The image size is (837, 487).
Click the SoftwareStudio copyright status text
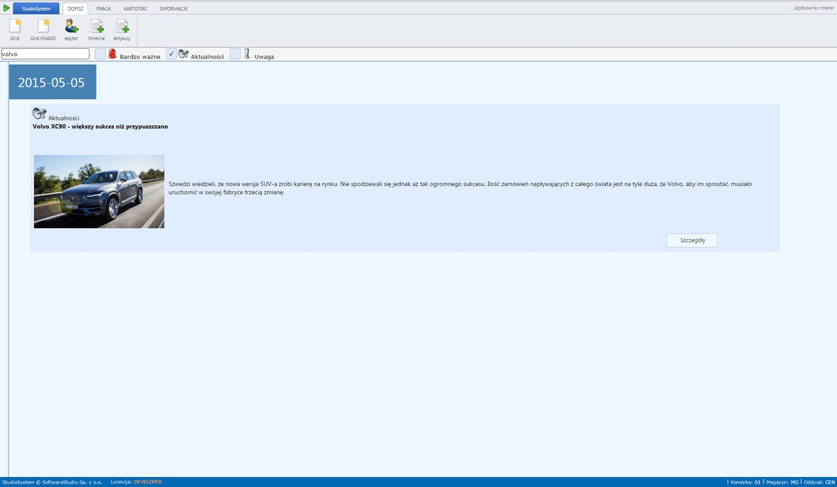(x=52, y=482)
